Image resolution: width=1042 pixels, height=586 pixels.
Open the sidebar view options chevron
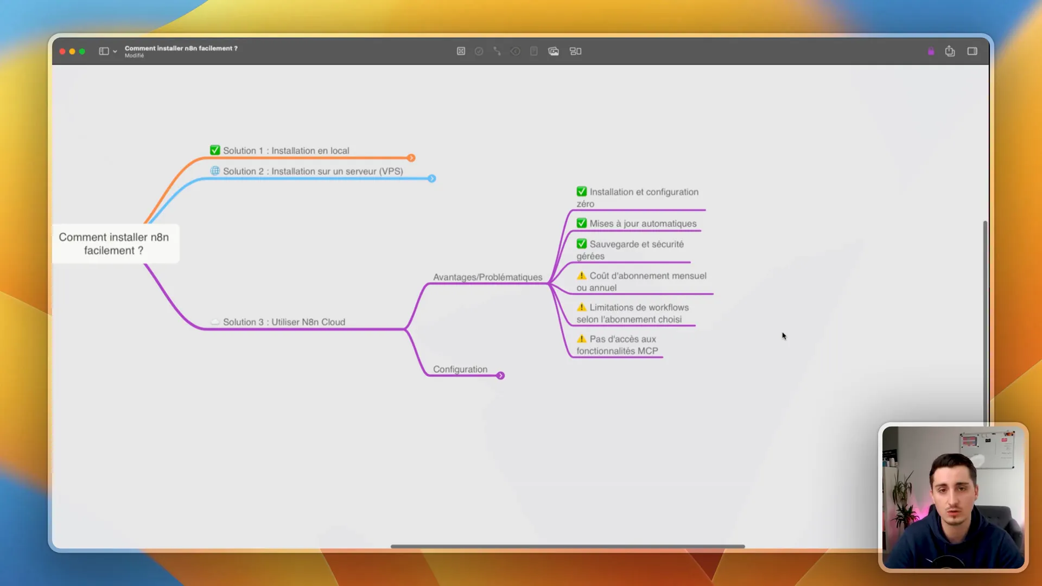point(115,52)
